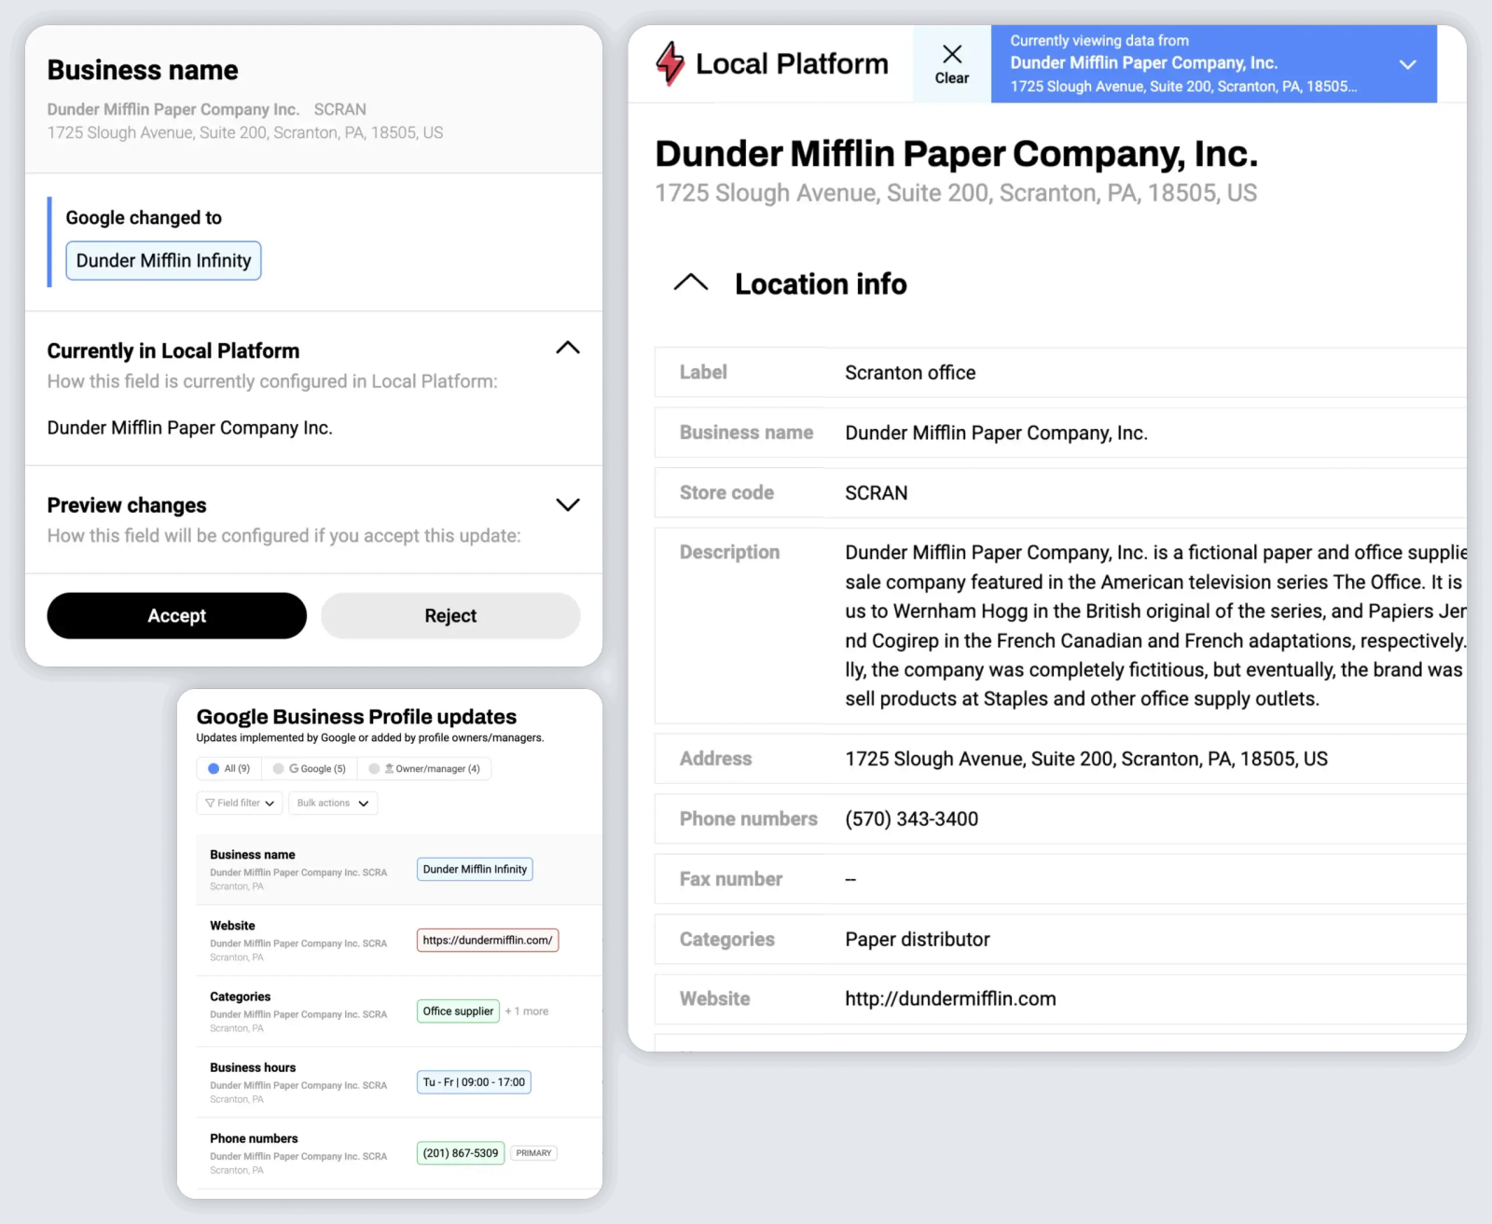Click the (201) 867-5309 phone chip
Viewport: 1492px width, 1224px height.
point(461,1153)
